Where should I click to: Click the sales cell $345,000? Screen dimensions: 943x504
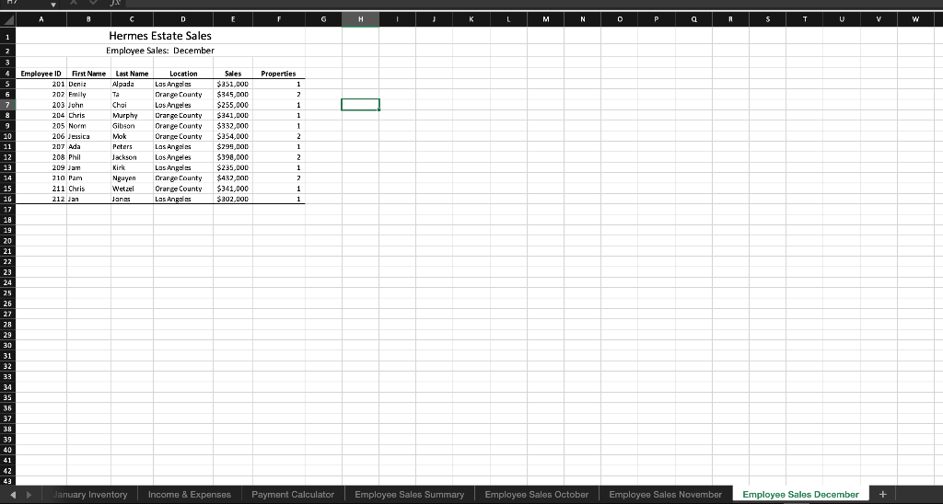pyautogui.click(x=233, y=95)
